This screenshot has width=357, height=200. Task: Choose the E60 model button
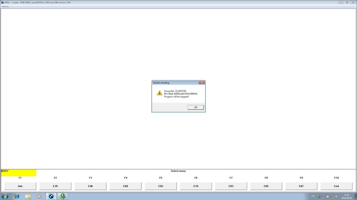tap(126, 186)
